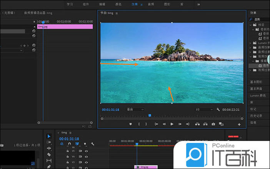Click the Add Marker button in program monitor

[130, 124]
